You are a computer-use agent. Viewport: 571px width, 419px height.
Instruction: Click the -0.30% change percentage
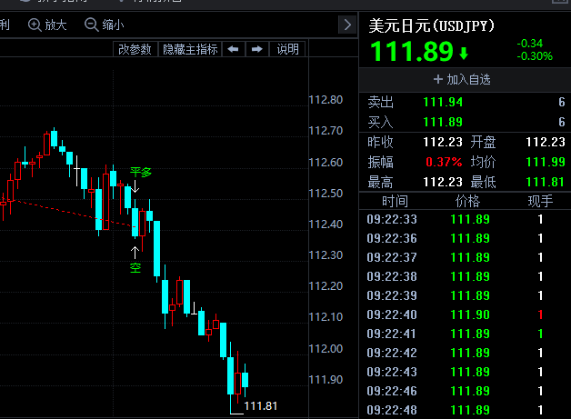pyautogui.click(x=535, y=56)
